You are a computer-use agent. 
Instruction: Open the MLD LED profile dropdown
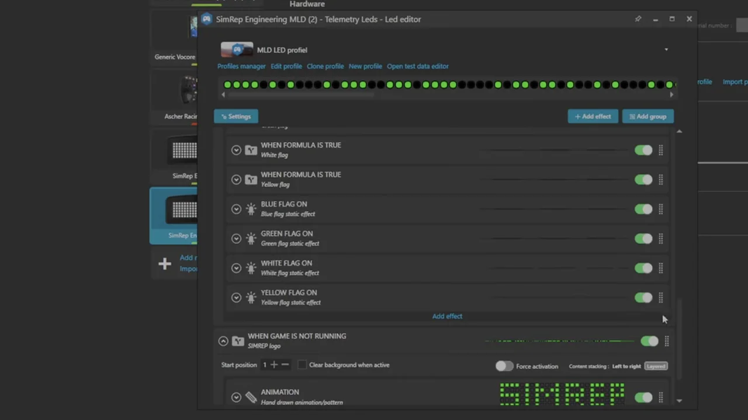666,50
